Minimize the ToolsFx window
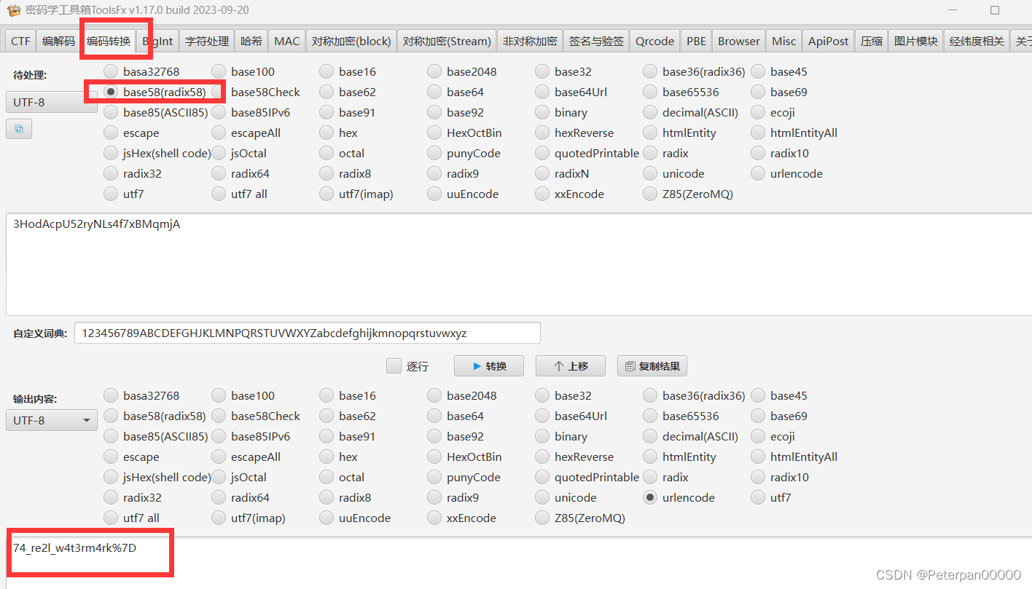Screen dimensions: 1032x589 (x=953, y=10)
